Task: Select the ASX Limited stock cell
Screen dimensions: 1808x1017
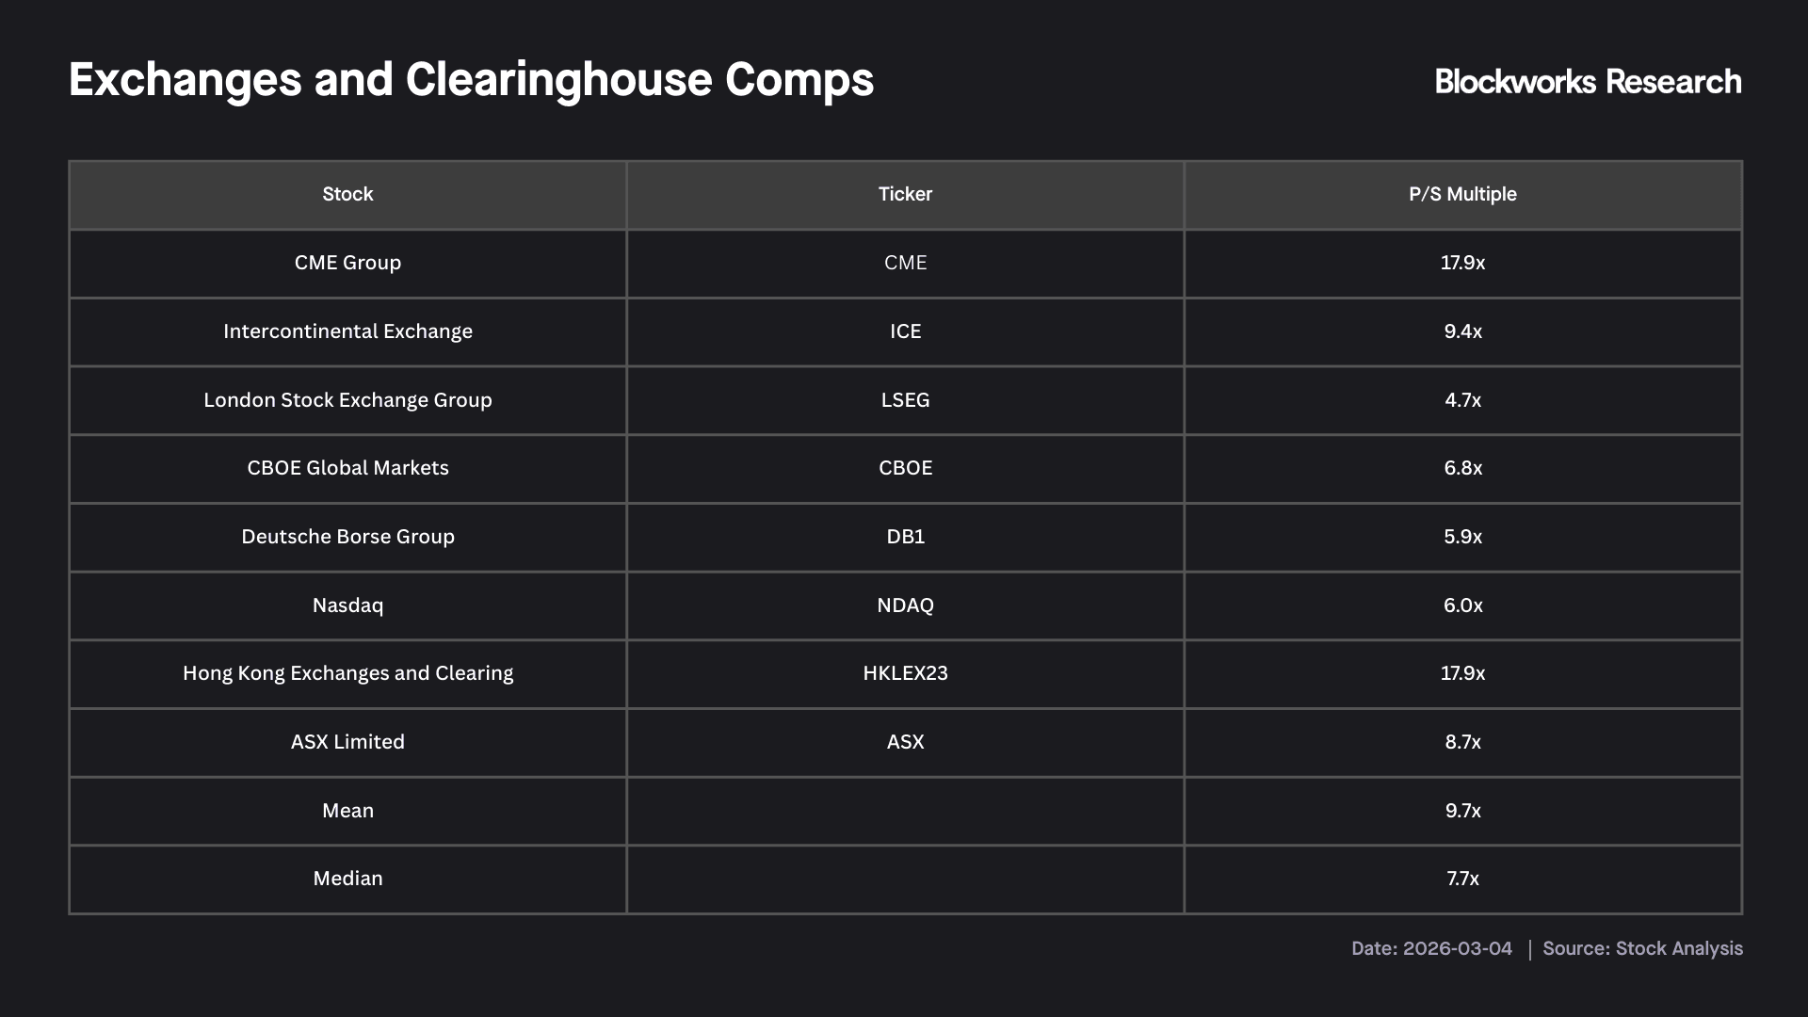Action: [347, 742]
